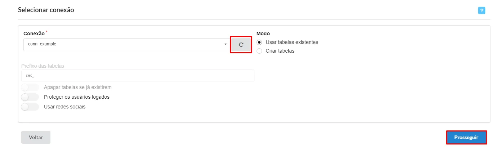Click the Modo section label
The height and width of the screenshot is (156, 503).
tap(263, 34)
